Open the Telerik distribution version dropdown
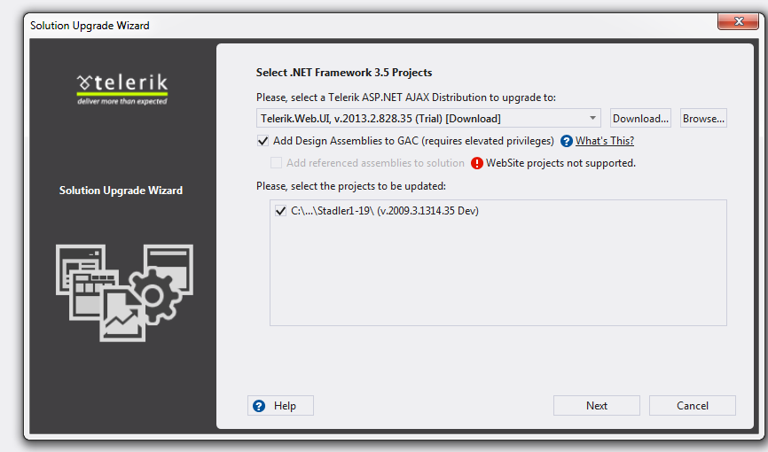 [428, 119]
